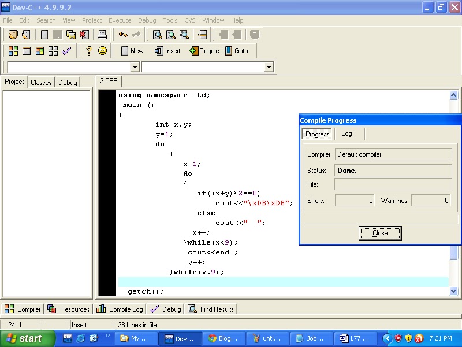Click the Print icon on the toolbar
This screenshot has height=347, width=462.
pyautogui.click(x=103, y=35)
